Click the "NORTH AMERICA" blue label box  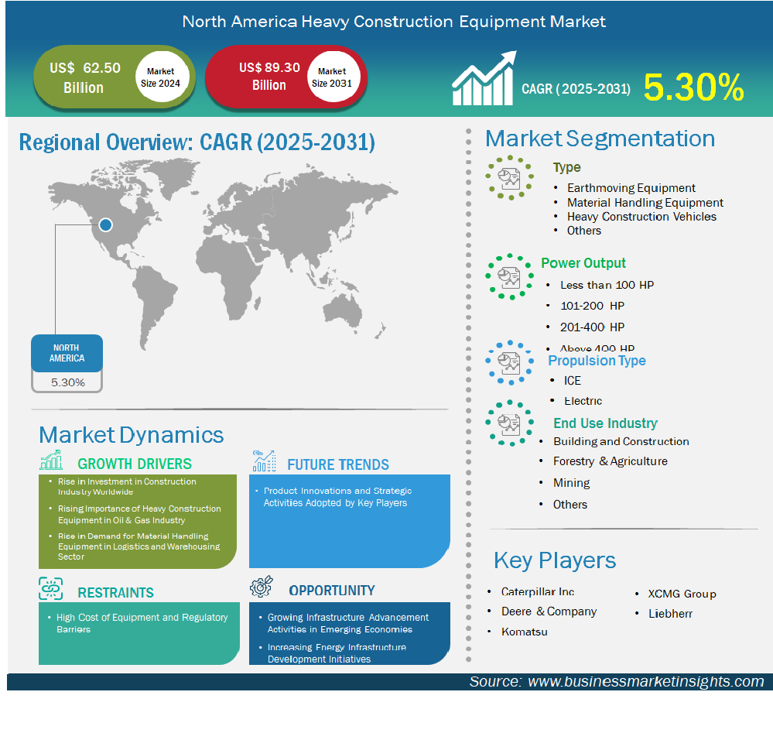(67, 353)
